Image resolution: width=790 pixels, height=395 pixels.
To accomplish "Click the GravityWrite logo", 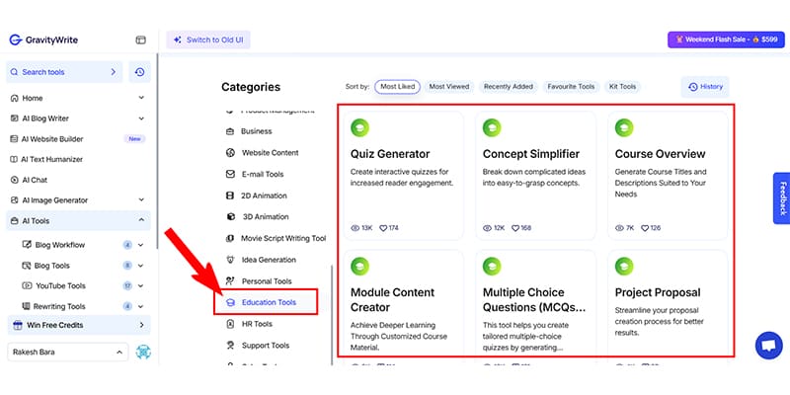I will [43, 39].
